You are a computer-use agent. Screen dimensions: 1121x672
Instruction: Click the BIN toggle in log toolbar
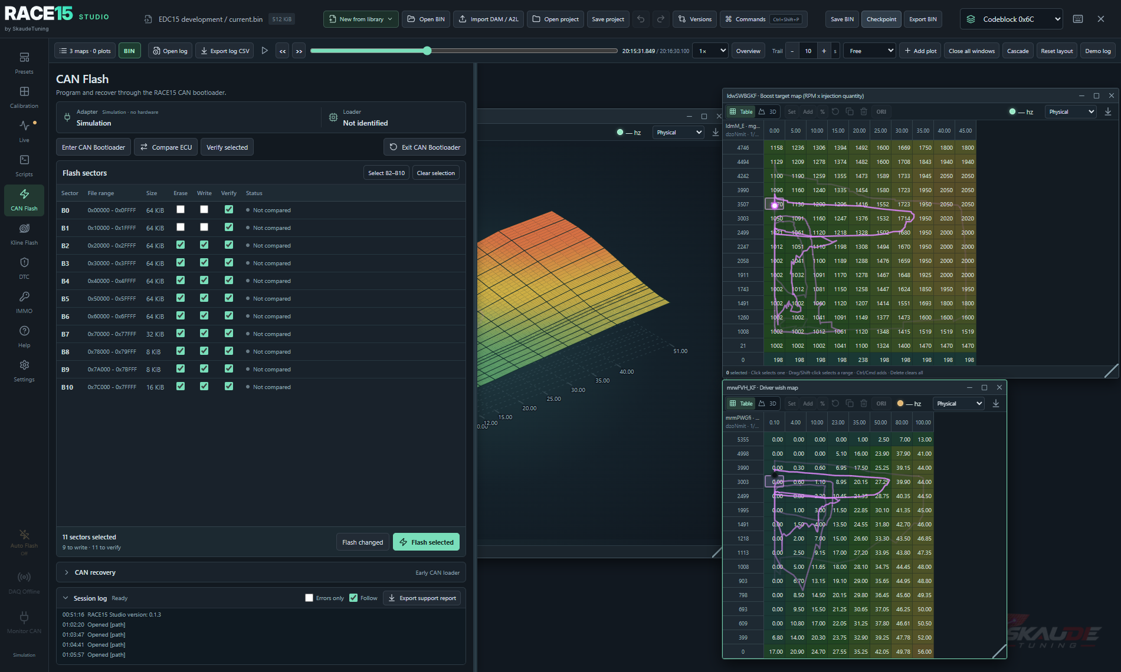[x=129, y=51]
